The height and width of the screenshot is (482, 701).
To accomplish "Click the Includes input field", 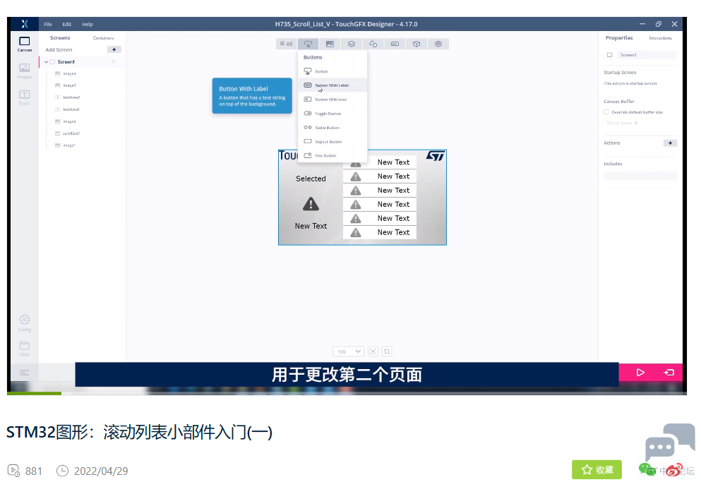I will [640, 176].
